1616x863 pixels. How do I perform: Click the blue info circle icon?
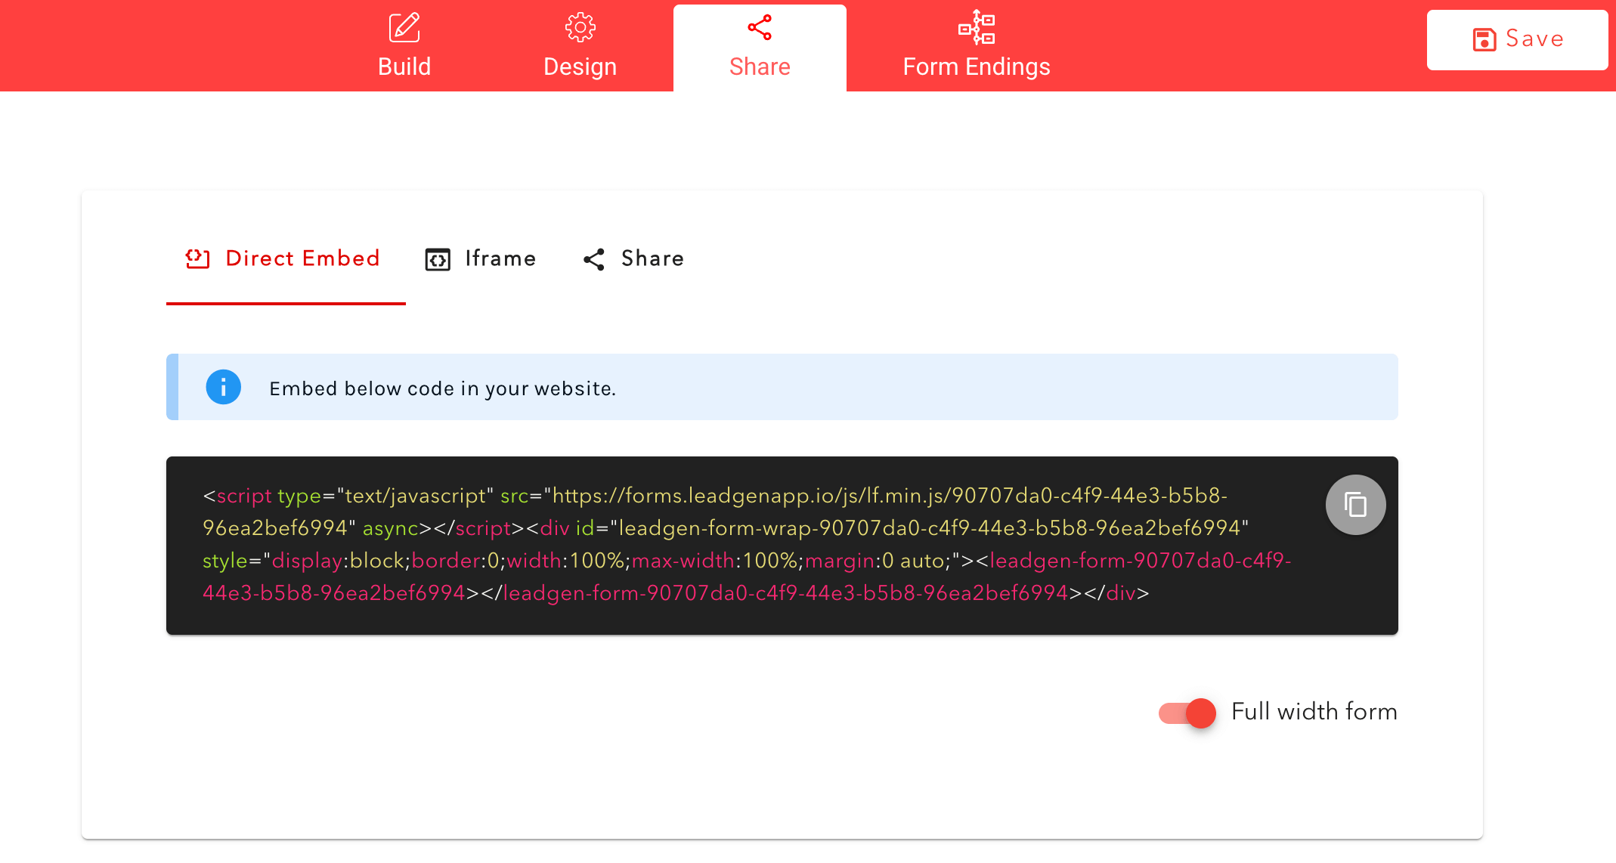(x=224, y=388)
